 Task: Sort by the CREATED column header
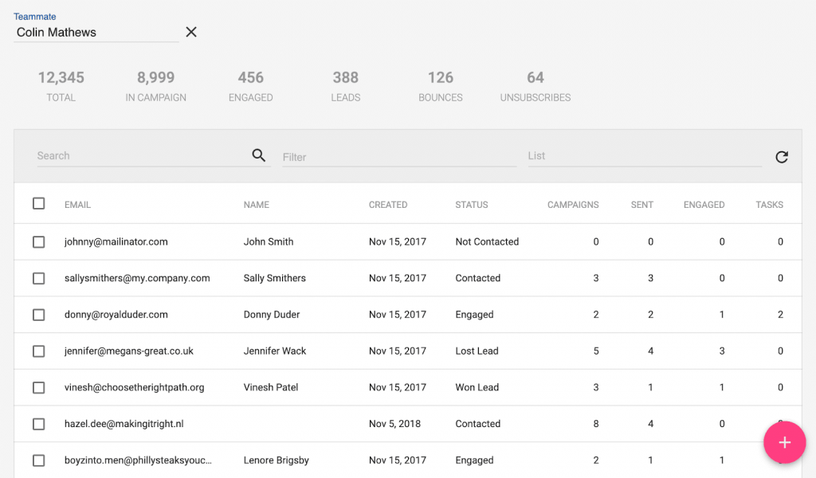pos(388,205)
